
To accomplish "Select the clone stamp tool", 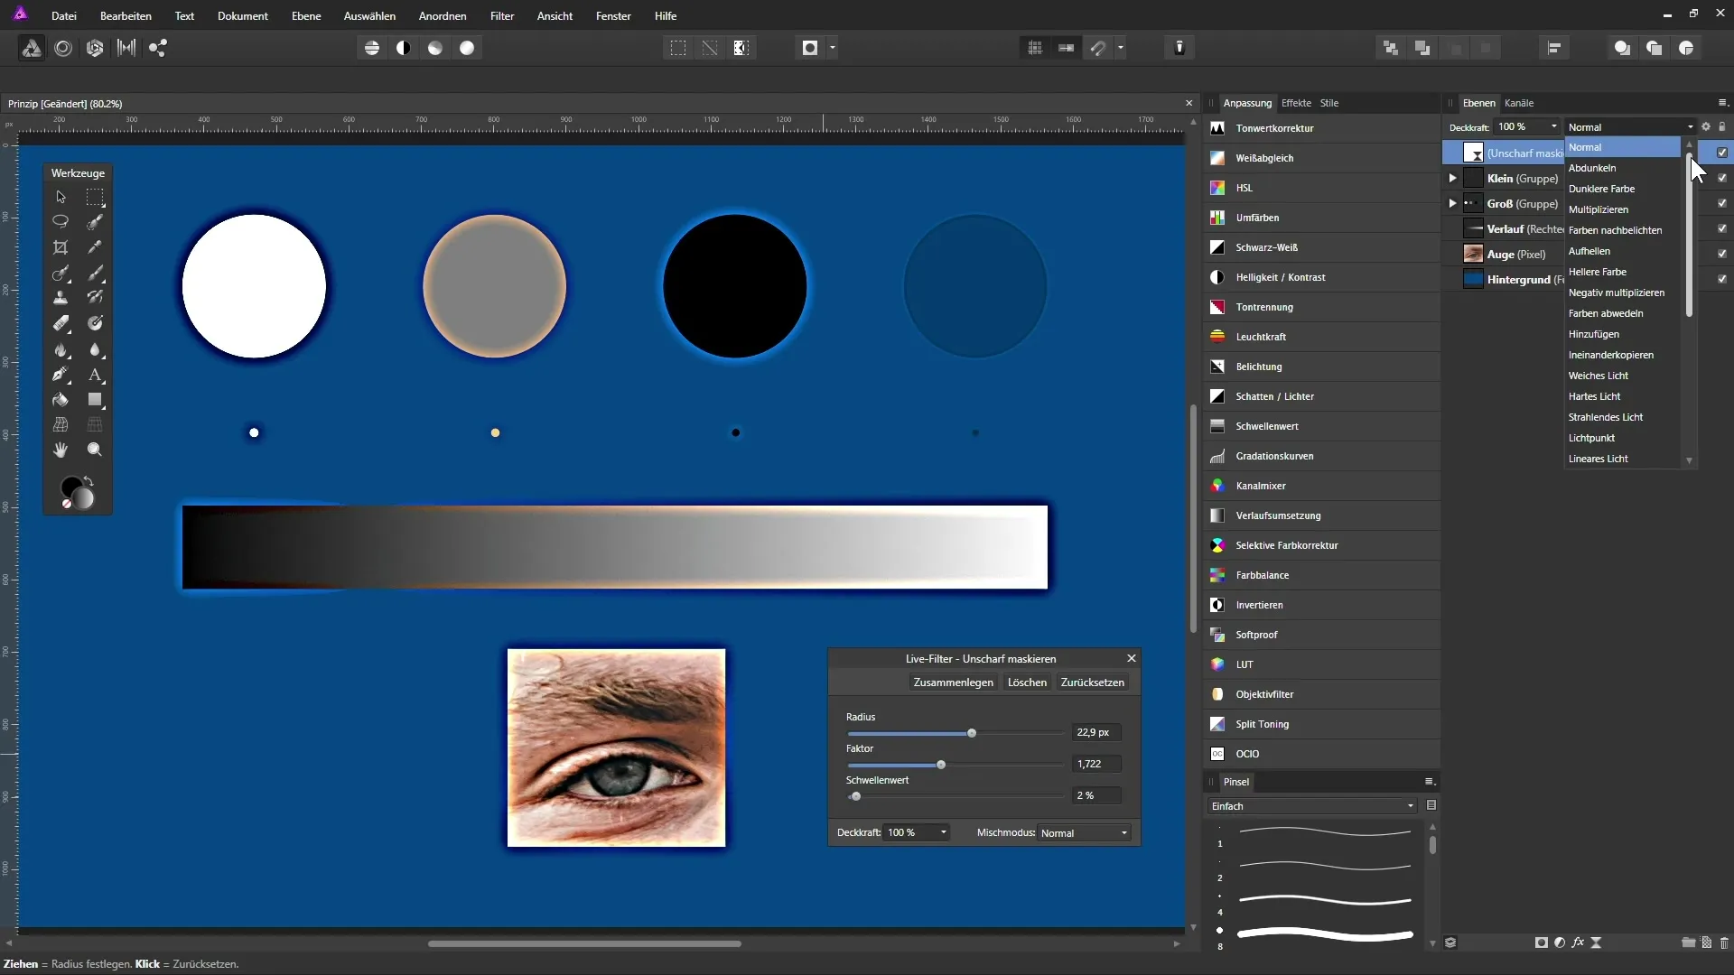I will [61, 297].
